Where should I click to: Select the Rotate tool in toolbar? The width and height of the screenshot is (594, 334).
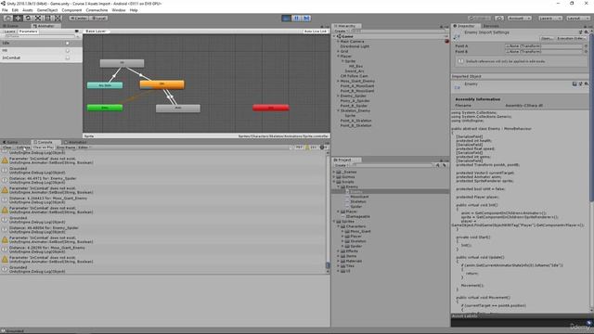point(28,18)
